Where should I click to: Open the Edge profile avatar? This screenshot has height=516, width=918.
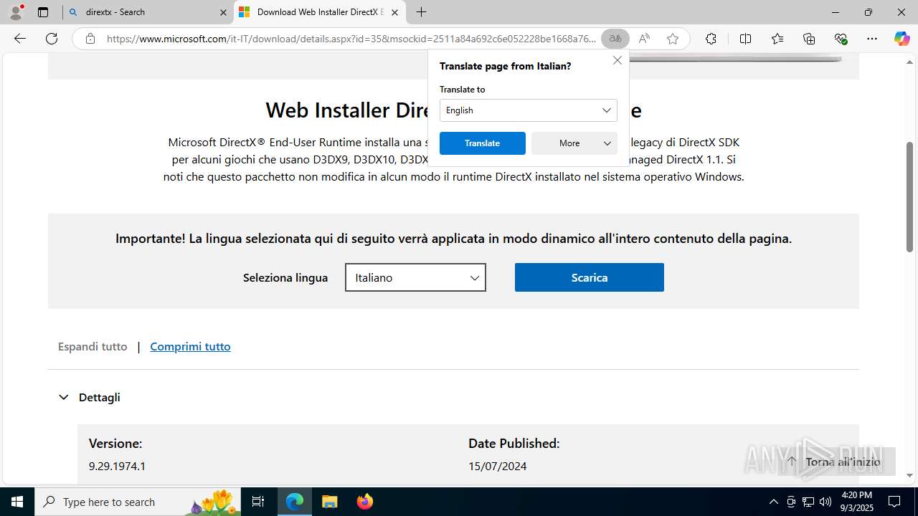click(16, 12)
